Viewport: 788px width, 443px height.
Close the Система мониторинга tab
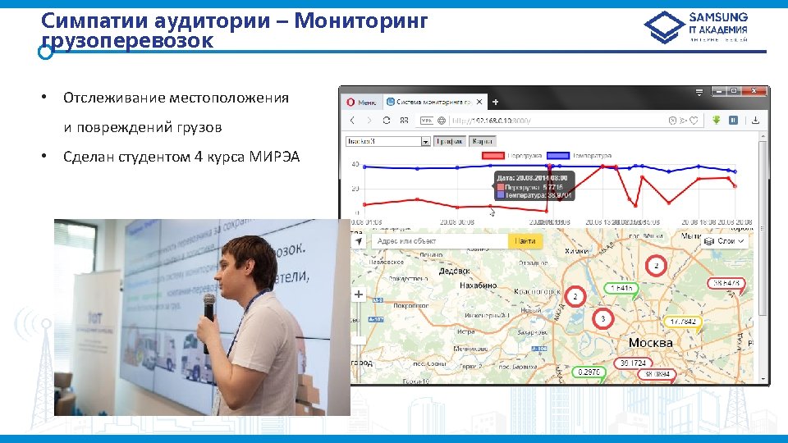479,102
